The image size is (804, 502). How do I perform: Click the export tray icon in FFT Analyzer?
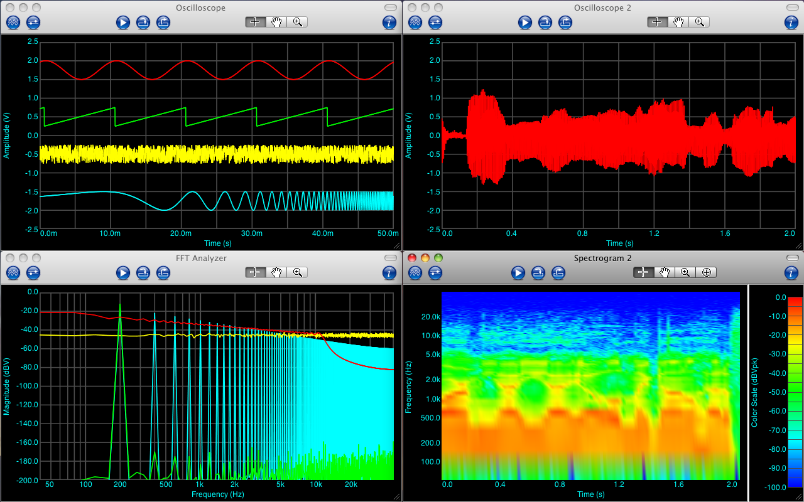pyautogui.click(x=163, y=273)
